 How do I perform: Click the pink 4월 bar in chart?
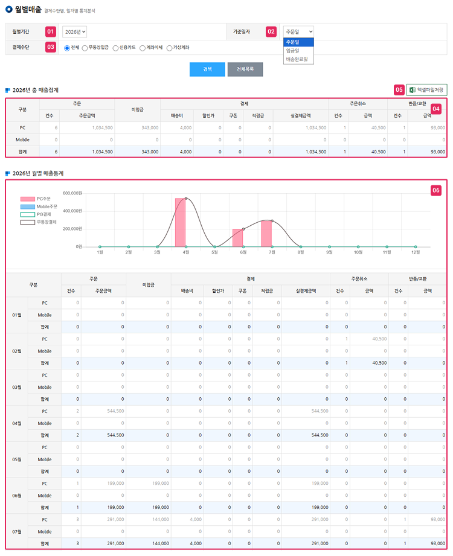[x=180, y=222]
